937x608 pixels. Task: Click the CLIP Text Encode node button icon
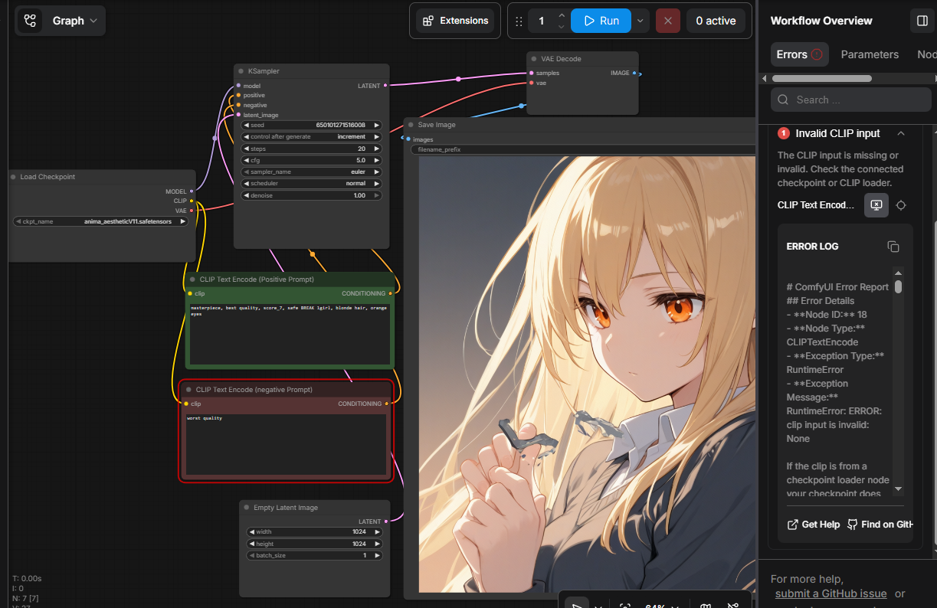pyautogui.click(x=876, y=205)
